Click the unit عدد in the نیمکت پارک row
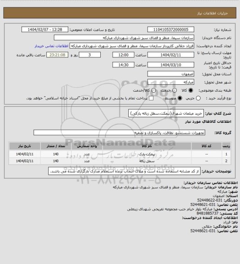Viewport: 240px width, 264px height. pyautogui.click(x=87, y=154)
